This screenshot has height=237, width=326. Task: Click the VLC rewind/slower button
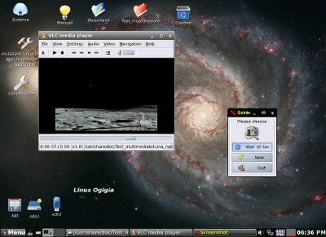[81, 53]
